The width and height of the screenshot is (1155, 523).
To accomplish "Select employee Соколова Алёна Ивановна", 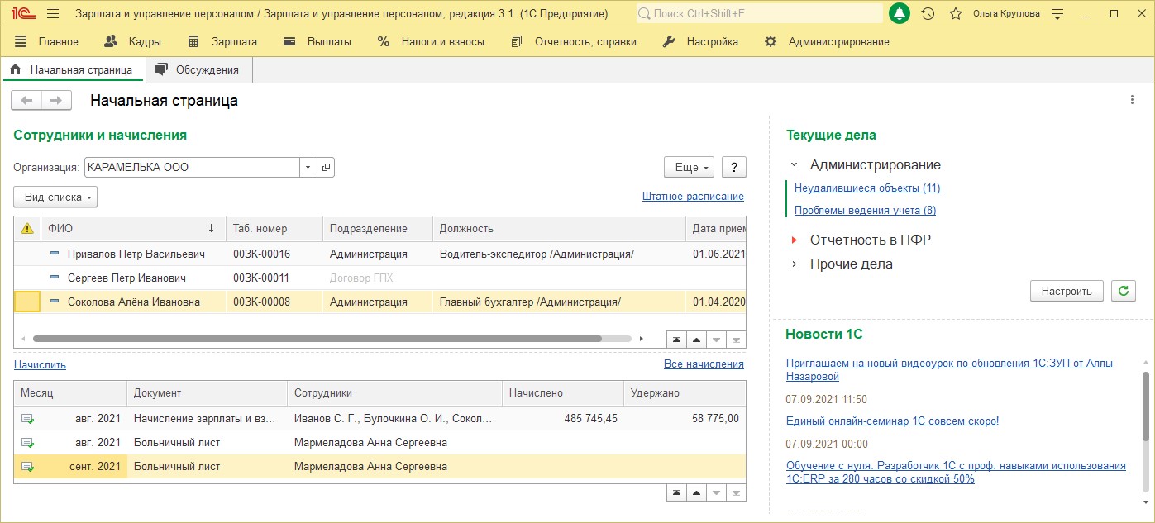I will click(x=380, y=302).
